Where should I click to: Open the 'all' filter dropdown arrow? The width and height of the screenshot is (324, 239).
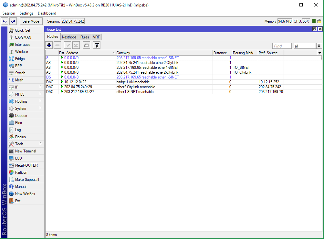point(319,46)
